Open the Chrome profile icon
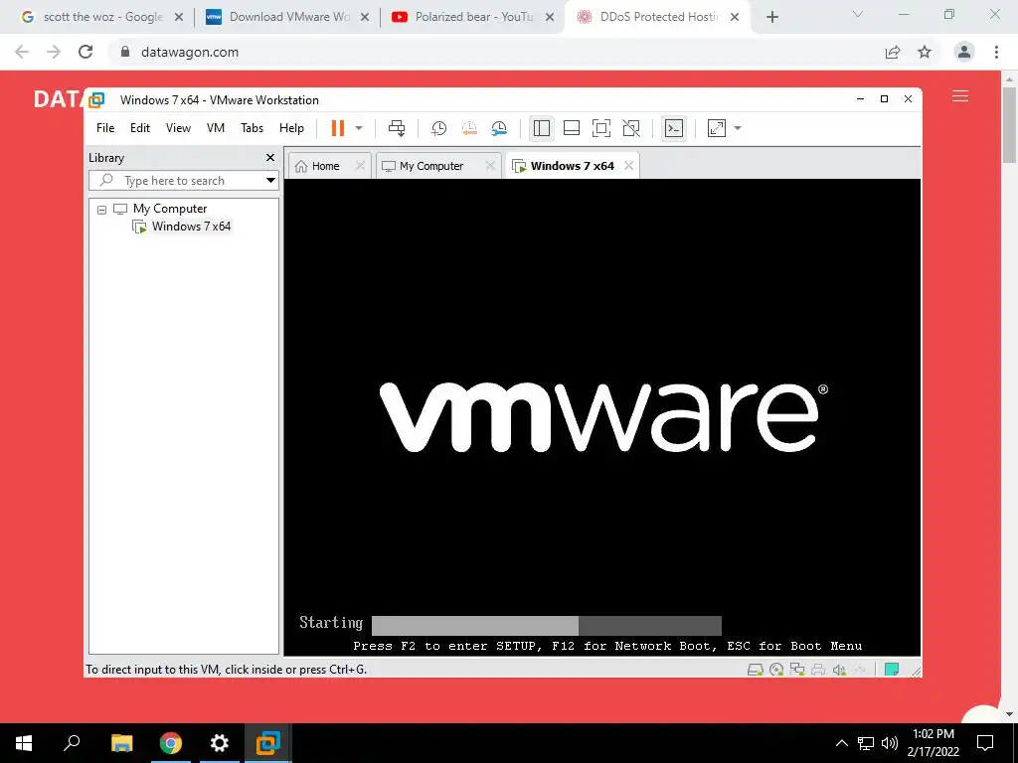This screenshot has height=763, width=1018. coord(964,52)
